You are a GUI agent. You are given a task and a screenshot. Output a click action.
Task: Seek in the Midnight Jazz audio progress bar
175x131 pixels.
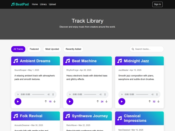tap(142, 94)
